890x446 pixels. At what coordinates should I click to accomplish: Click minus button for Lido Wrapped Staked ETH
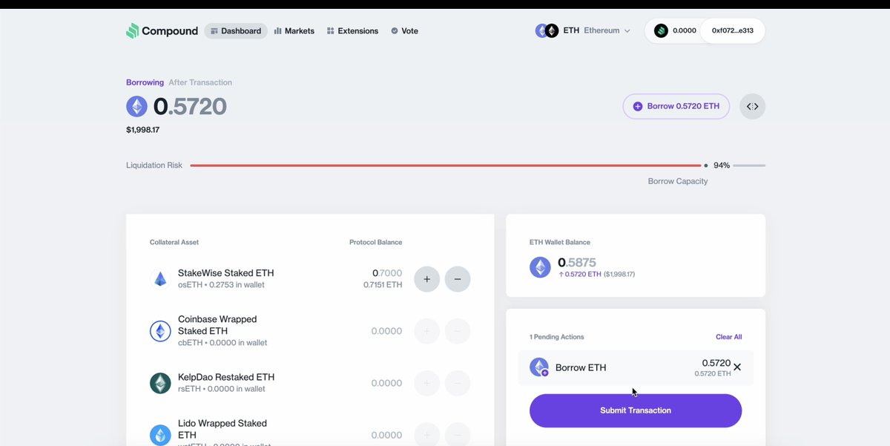tap(458, 435)
